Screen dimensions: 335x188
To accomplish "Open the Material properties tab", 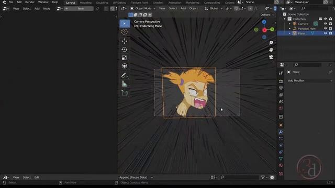I will coord(281,166).
